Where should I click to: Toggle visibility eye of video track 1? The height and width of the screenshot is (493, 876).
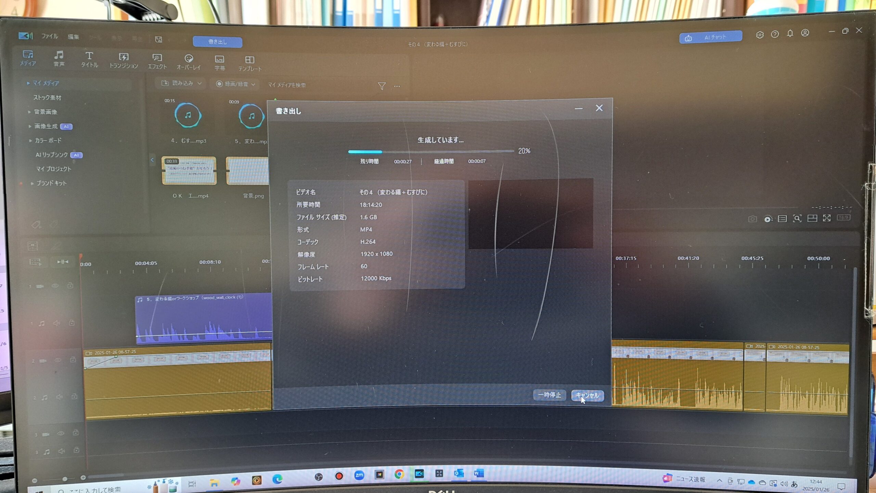tap(55, 286)
